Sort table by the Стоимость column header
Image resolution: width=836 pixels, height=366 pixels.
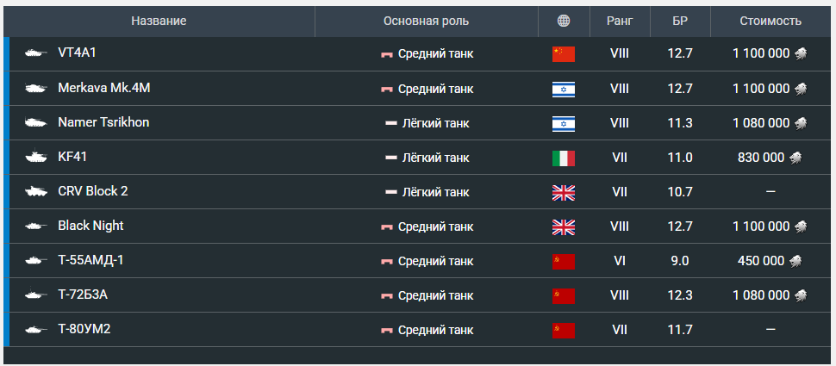click(770, 21)
